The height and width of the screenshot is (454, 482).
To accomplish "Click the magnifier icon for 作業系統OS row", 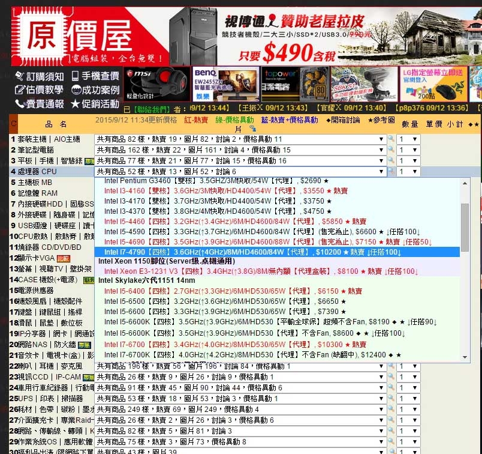I will pos(391,441).
